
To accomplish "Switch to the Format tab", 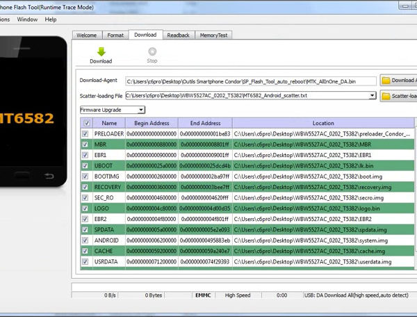I will (115, 35).
